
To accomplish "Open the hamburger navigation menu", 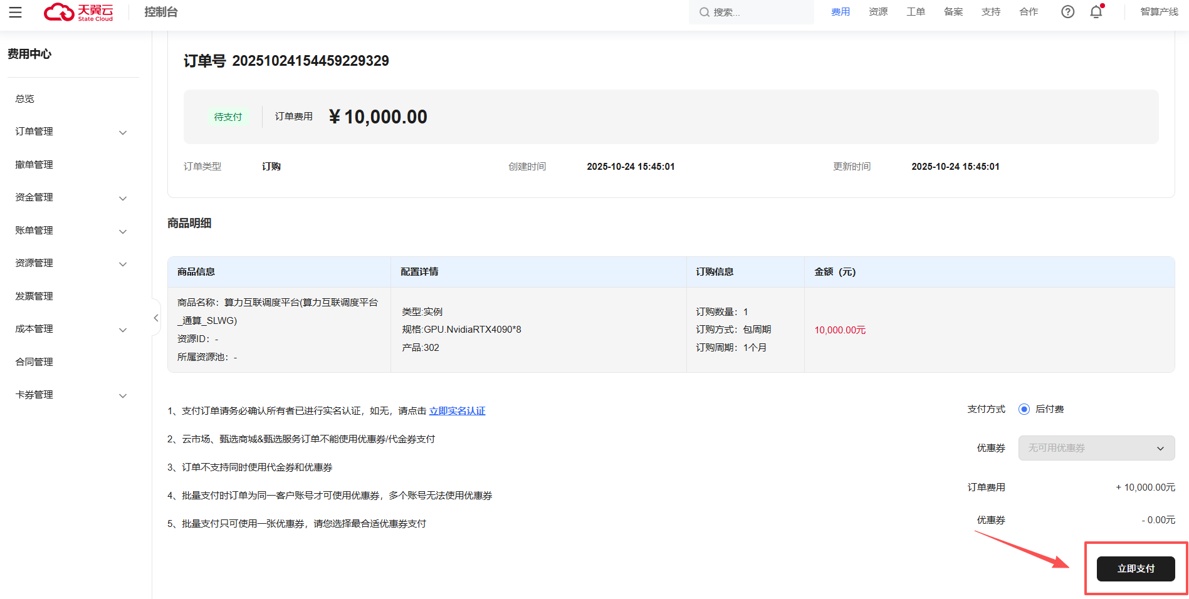I will 16,13.
